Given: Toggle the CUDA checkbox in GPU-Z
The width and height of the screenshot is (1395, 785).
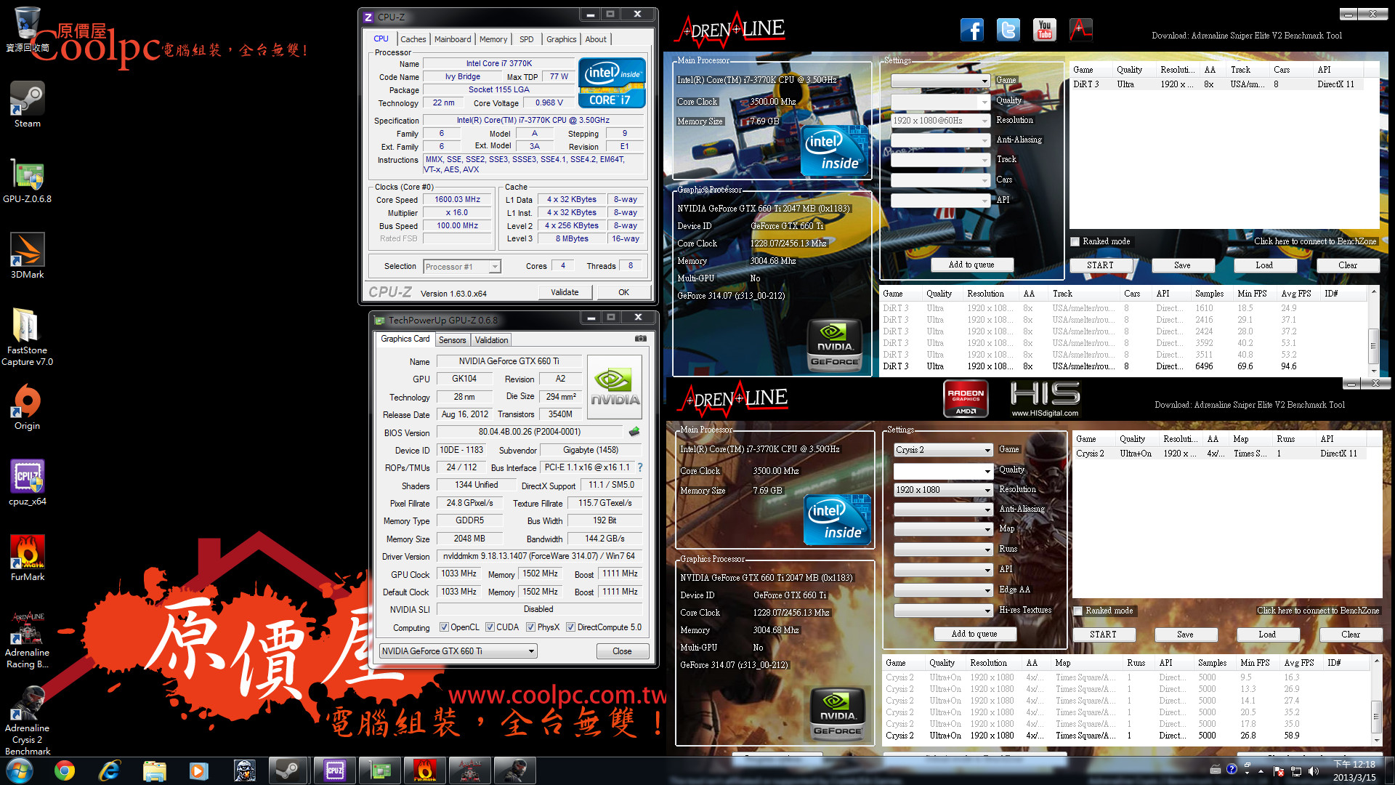Looking at the screenshot, I should pyautogui.click(x=490, y=627).
